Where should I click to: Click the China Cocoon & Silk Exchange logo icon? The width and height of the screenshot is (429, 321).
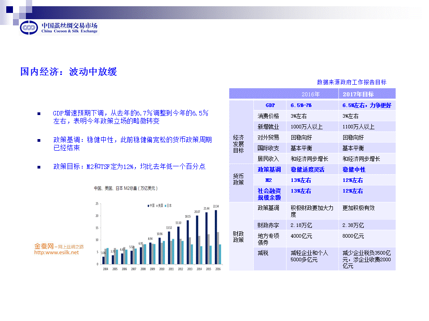[29, 28]
